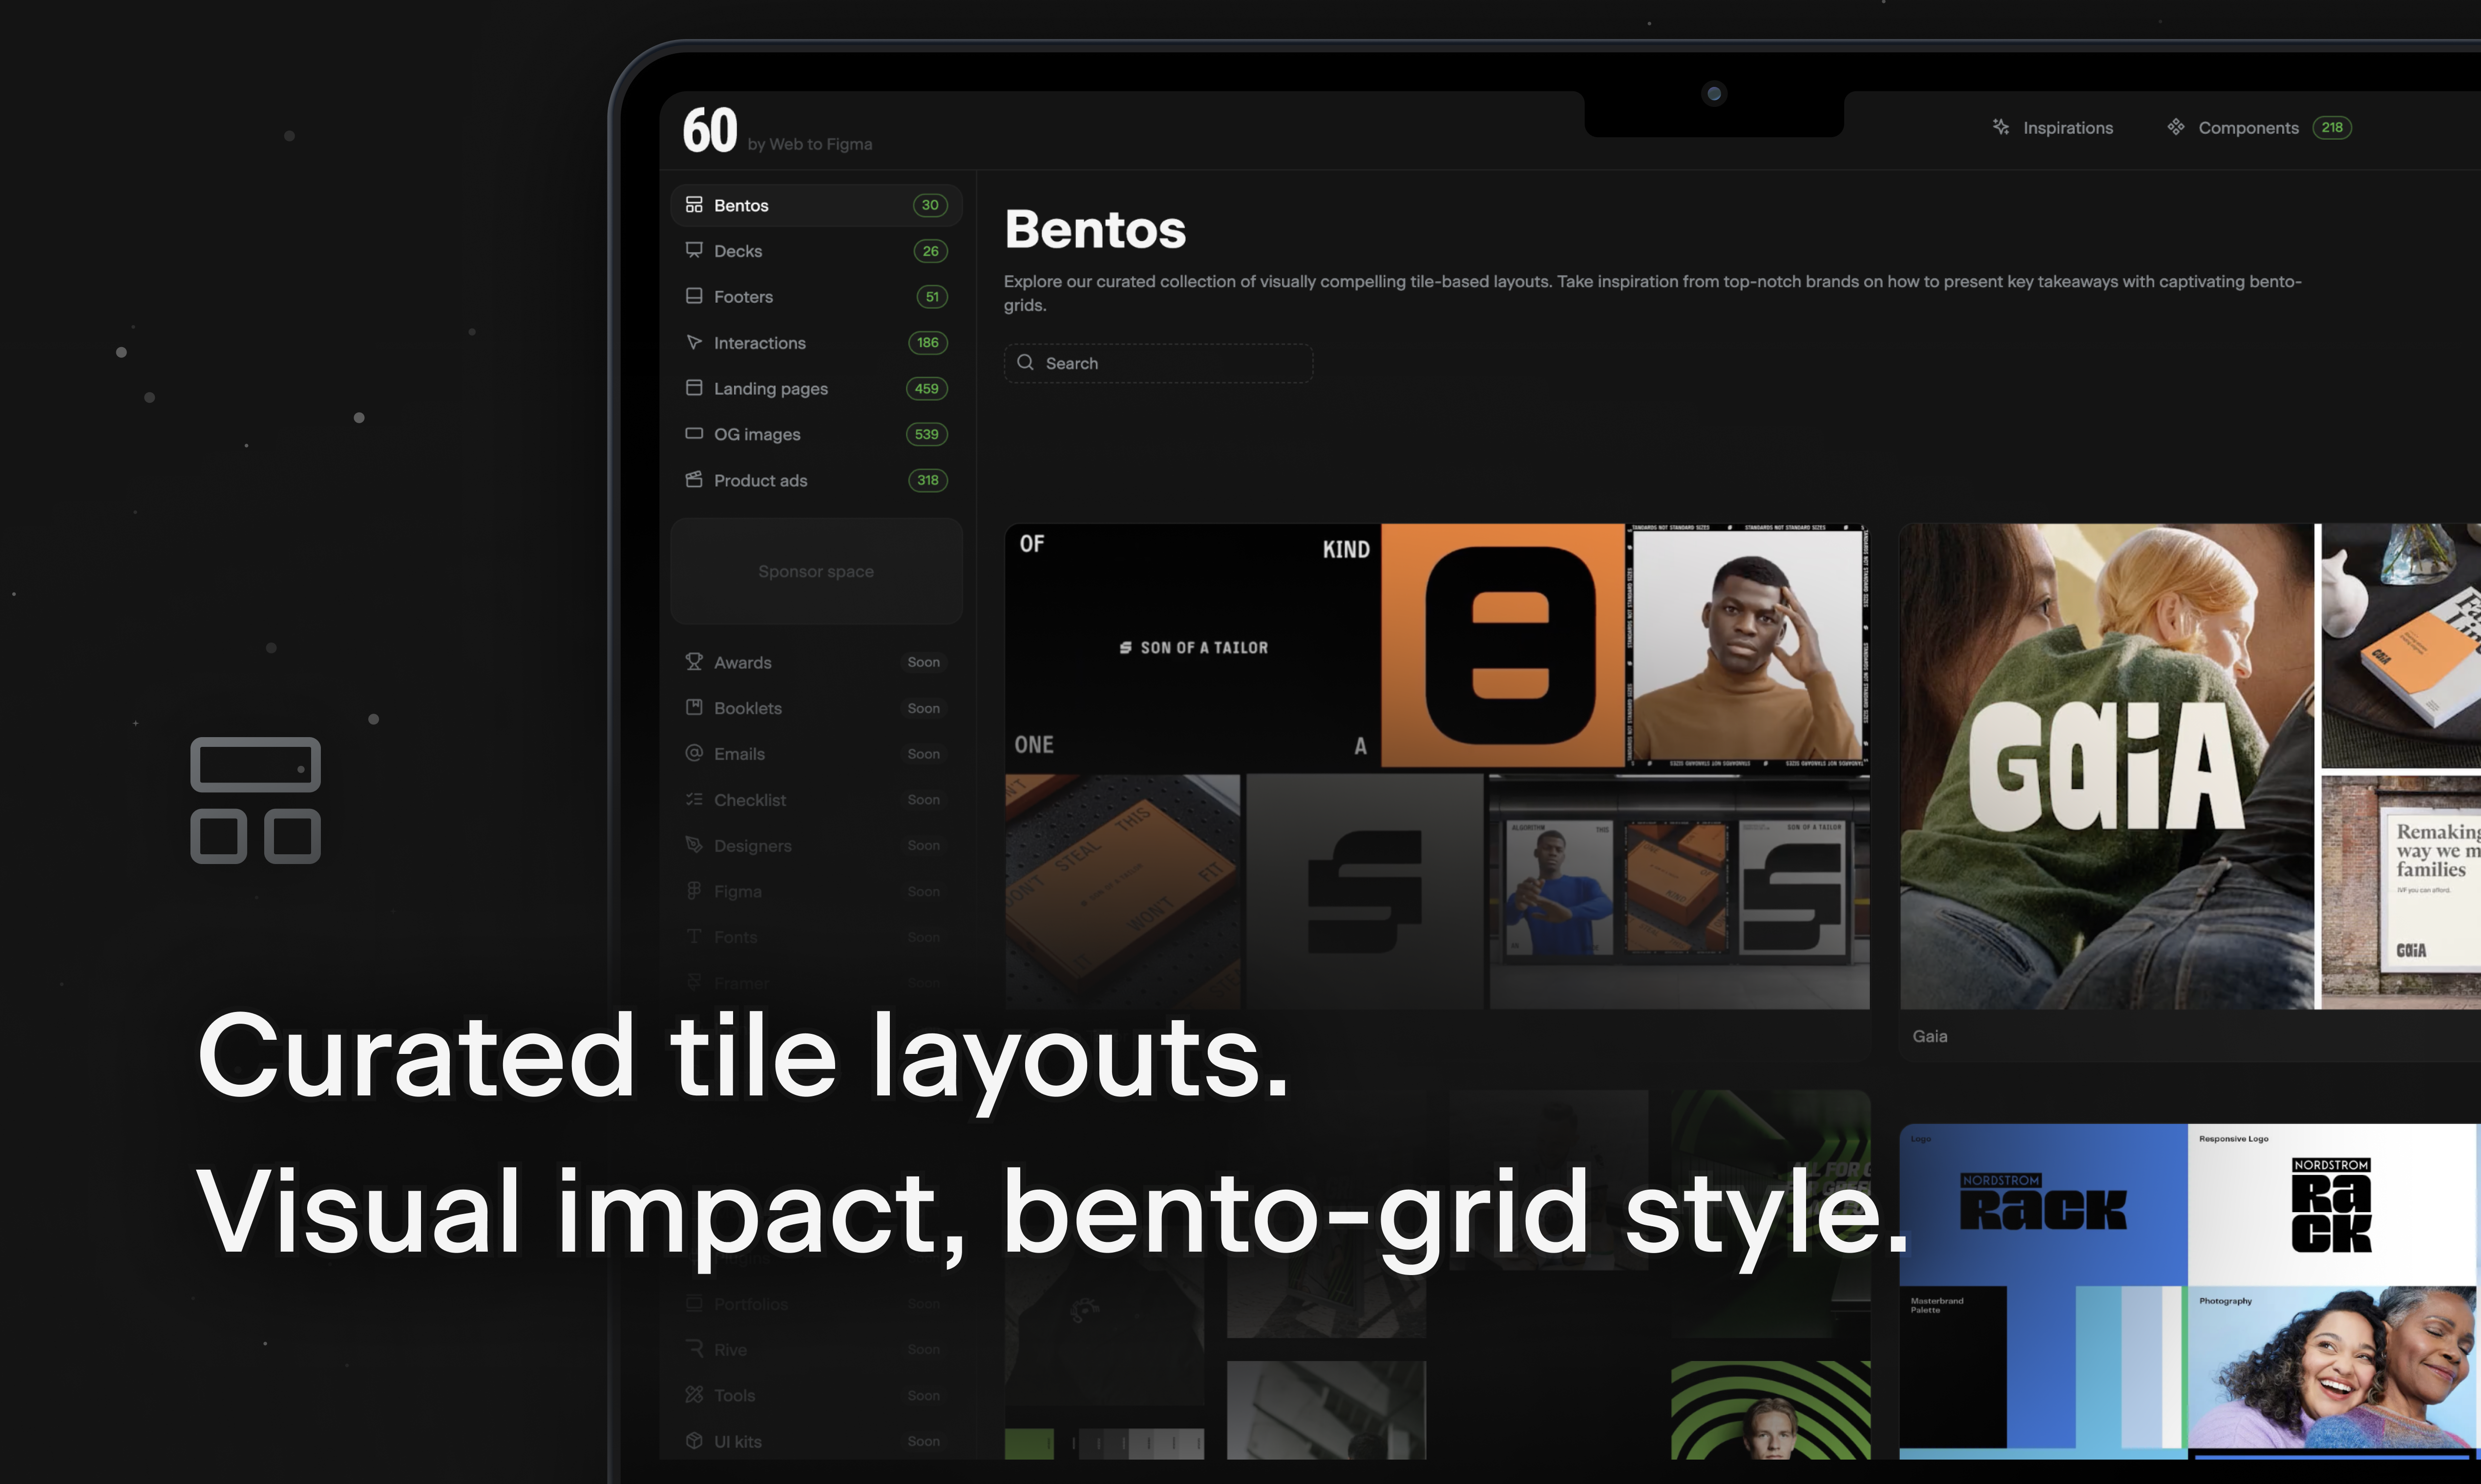This screenshot has width=2481, height=1484.
Task: Click the Landing pages icon
Action: (x=694, y=388)
